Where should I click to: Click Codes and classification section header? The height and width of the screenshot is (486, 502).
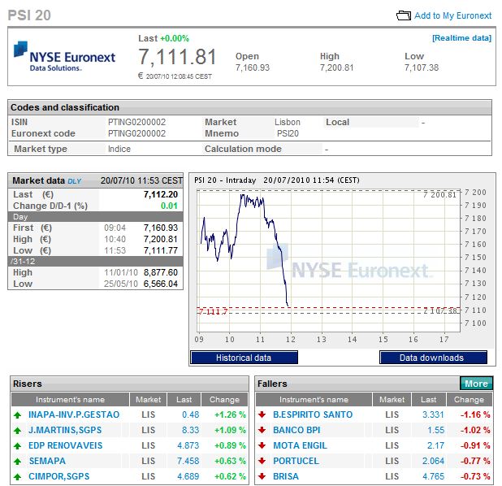(249, 107)
